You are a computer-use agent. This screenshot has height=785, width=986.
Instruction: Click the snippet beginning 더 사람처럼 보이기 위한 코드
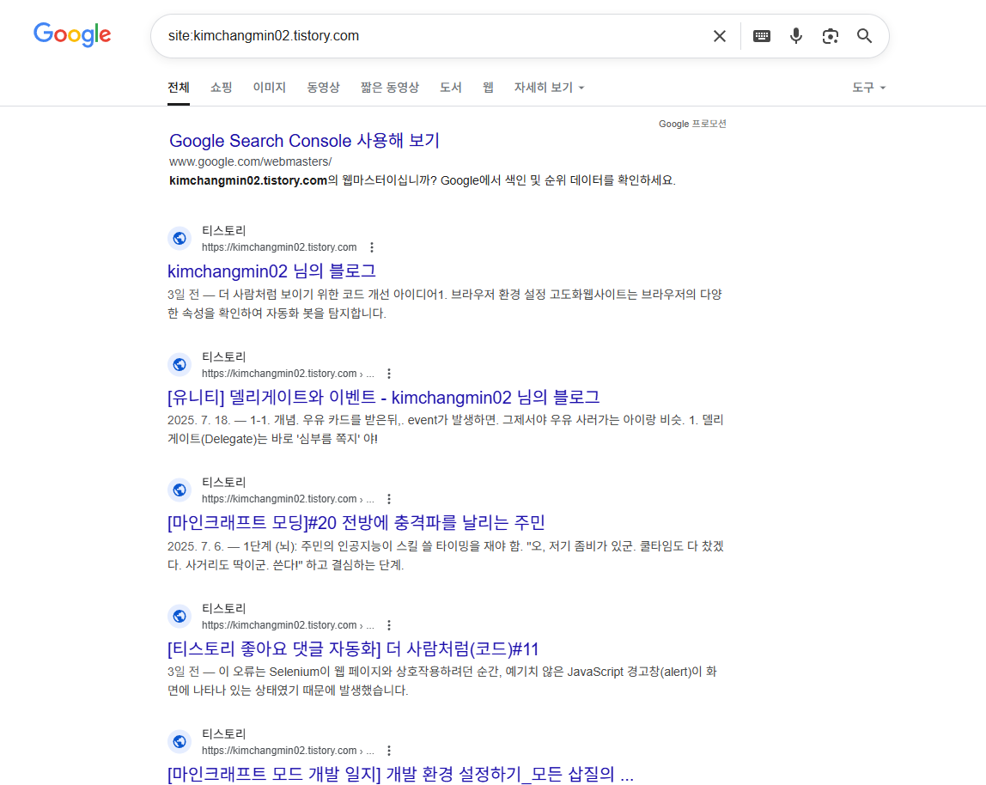coord(445,304)
